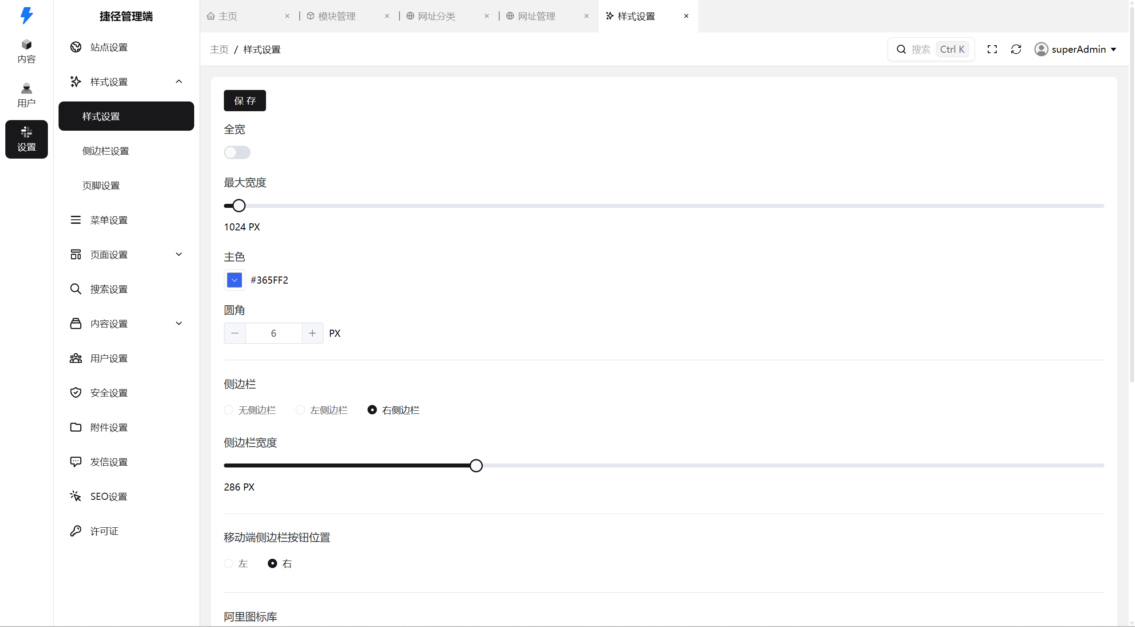
Task: Select the 设置 section in left rail
Action: click(27, 139)
